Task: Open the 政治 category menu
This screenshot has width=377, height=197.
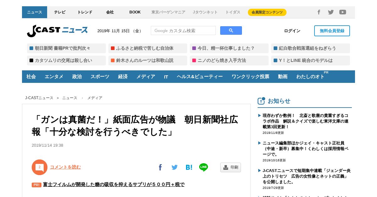Action: pyautogui.click(x=77, y=77)
